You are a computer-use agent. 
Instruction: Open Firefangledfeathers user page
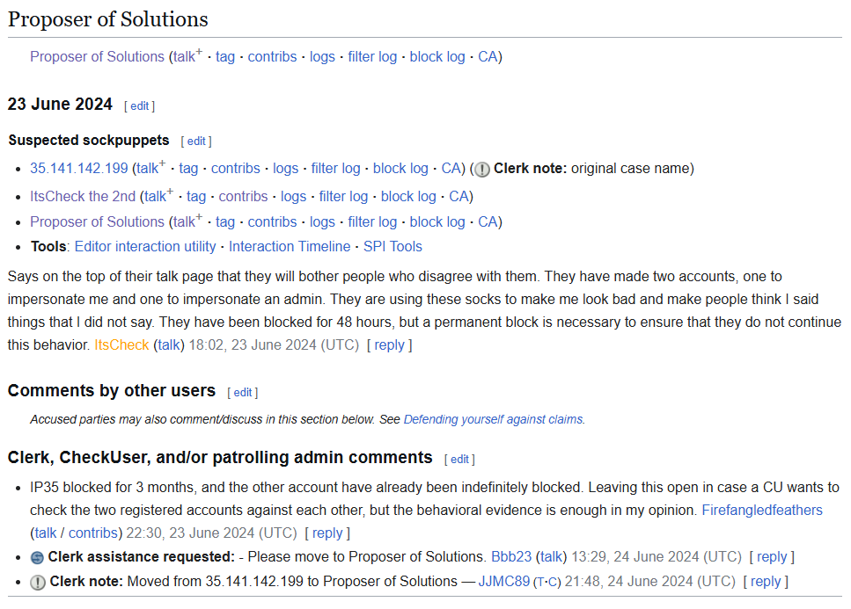761,510
